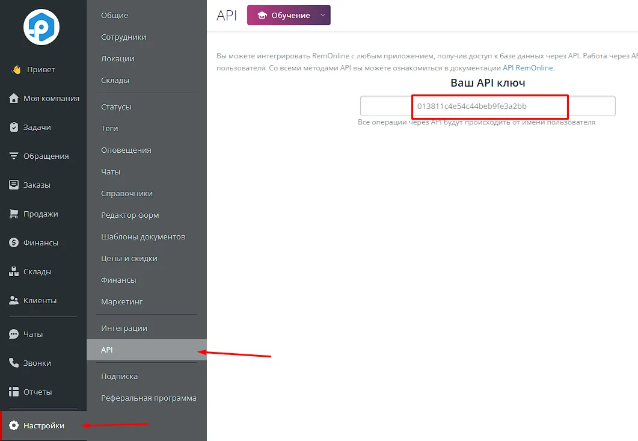Open the Интеграции settings section
The image size is (638, 441).
pos(124,328)
